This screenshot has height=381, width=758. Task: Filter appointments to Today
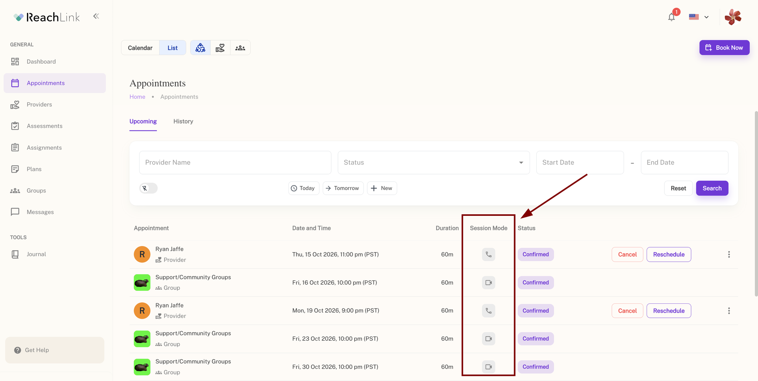[x=303, y=188]
